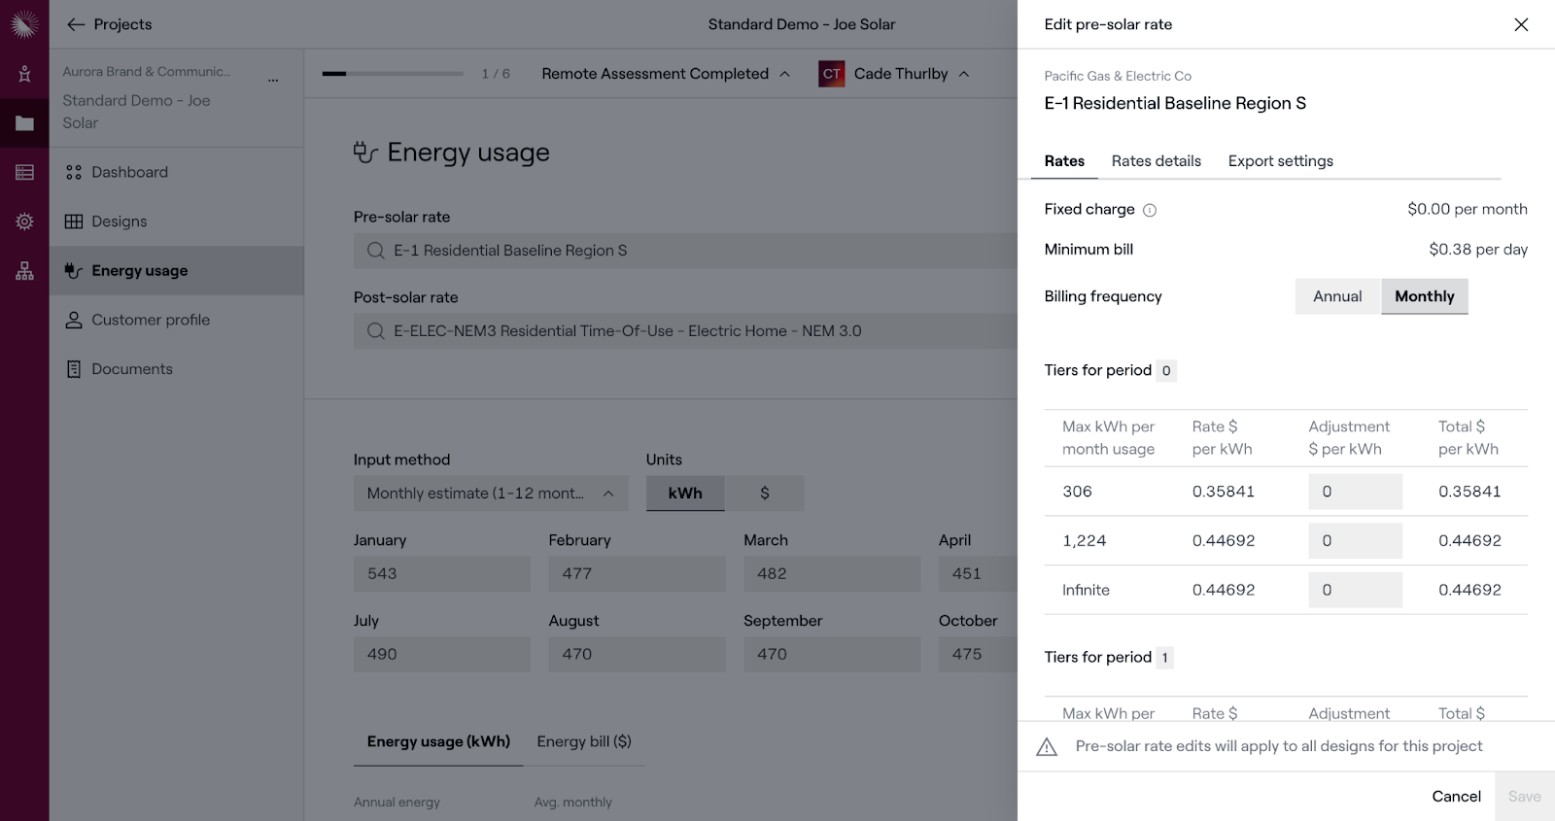Open the Input method dropdown
Screen dimensions: 1555x821
490,494
